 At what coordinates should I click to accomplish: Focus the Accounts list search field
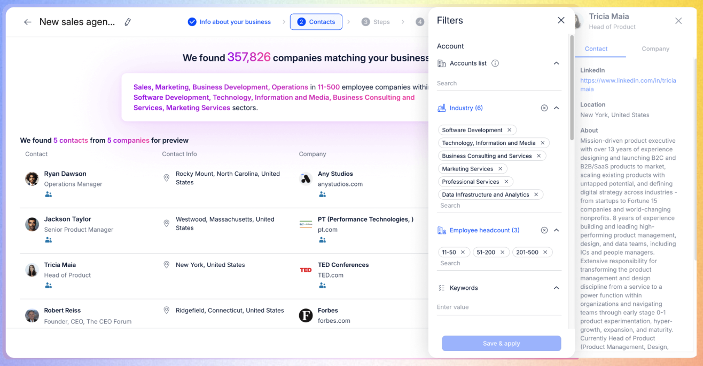coord(499,83)
